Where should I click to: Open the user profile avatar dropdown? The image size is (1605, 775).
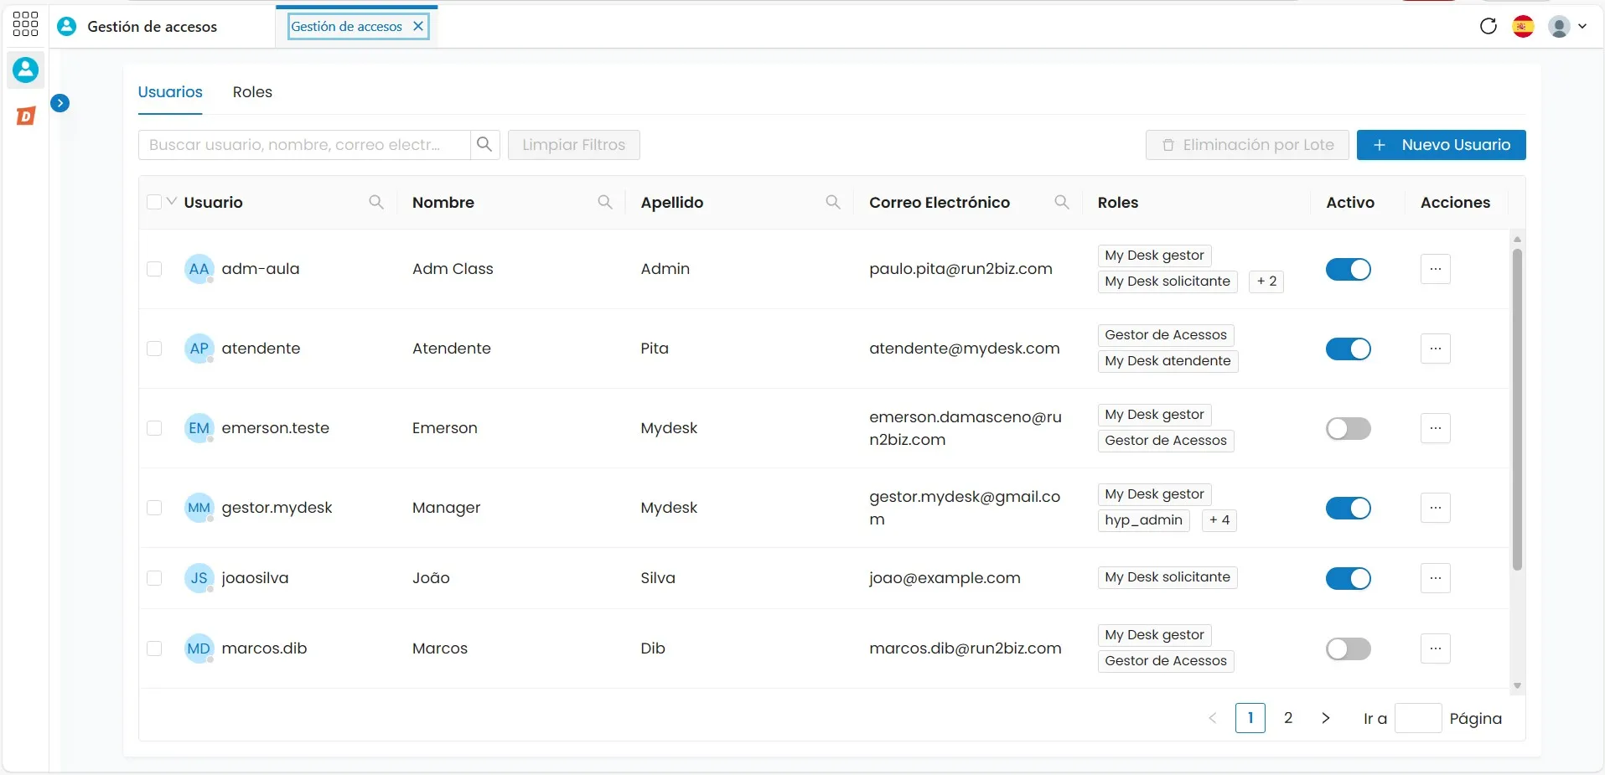coord(1566,26)
